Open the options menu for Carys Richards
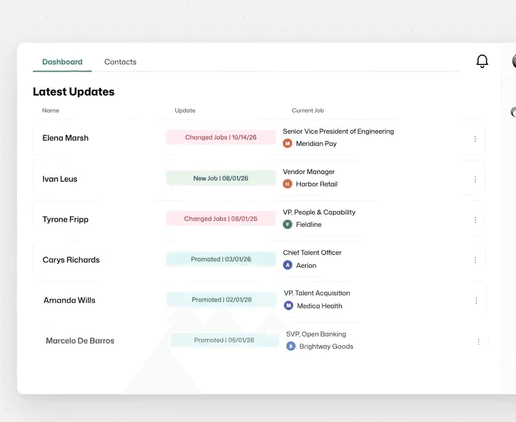 click(x=476, y=260)
